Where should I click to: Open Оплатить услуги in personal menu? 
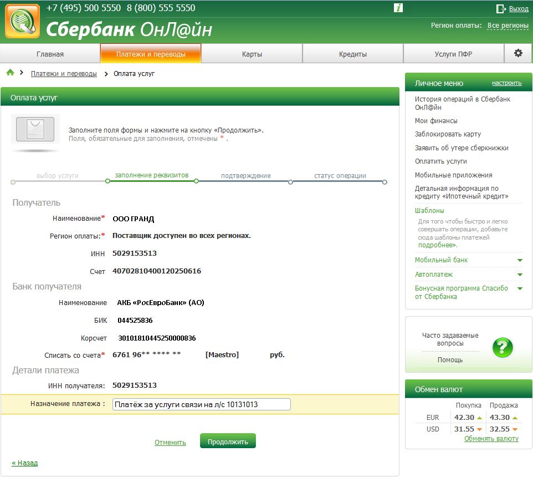pos(441,161)
